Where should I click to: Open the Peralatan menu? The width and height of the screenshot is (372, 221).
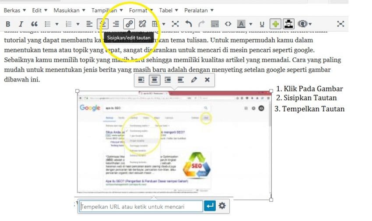coord(199,10)
